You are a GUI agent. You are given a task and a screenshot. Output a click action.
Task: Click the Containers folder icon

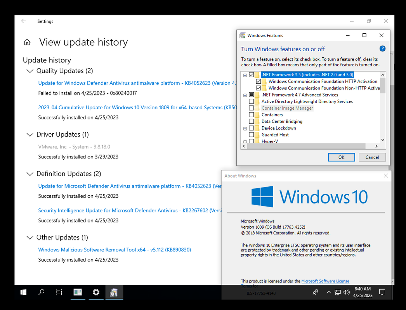[x=257, y=115]
